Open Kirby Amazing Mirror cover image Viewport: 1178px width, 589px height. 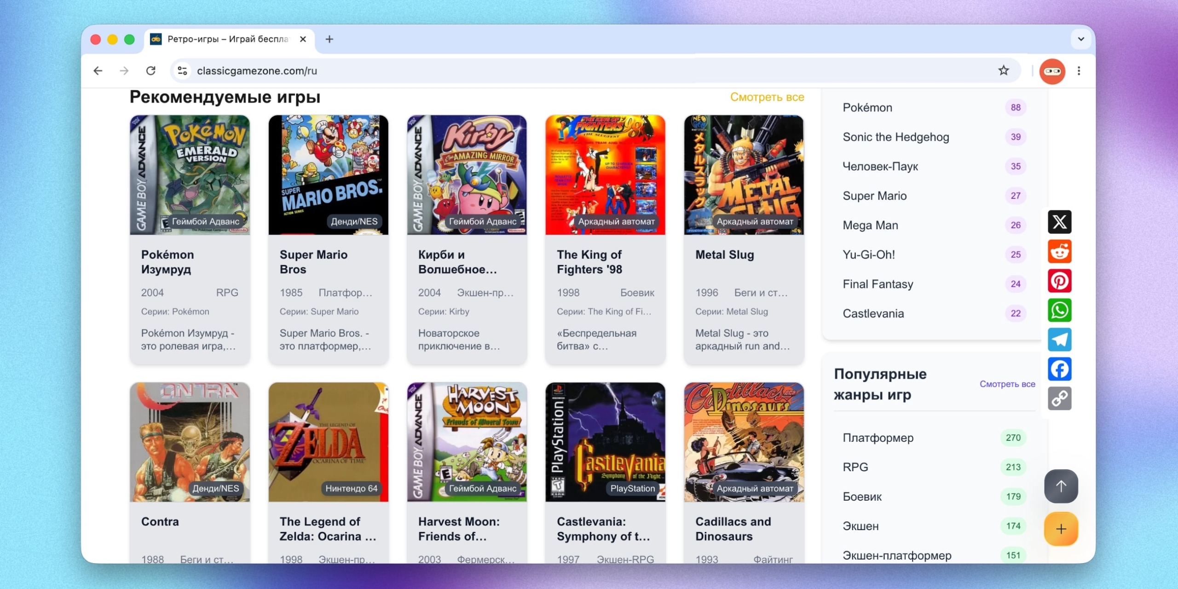pos(467,175)
